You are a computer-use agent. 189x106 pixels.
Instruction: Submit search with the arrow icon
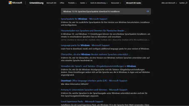[147, 11]
